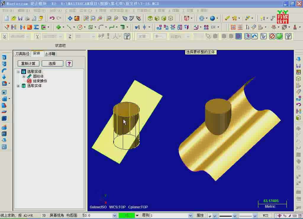Click the help icon on selection ribbon
The width and height of the screenshot is (303, 219).
[288, 36]
